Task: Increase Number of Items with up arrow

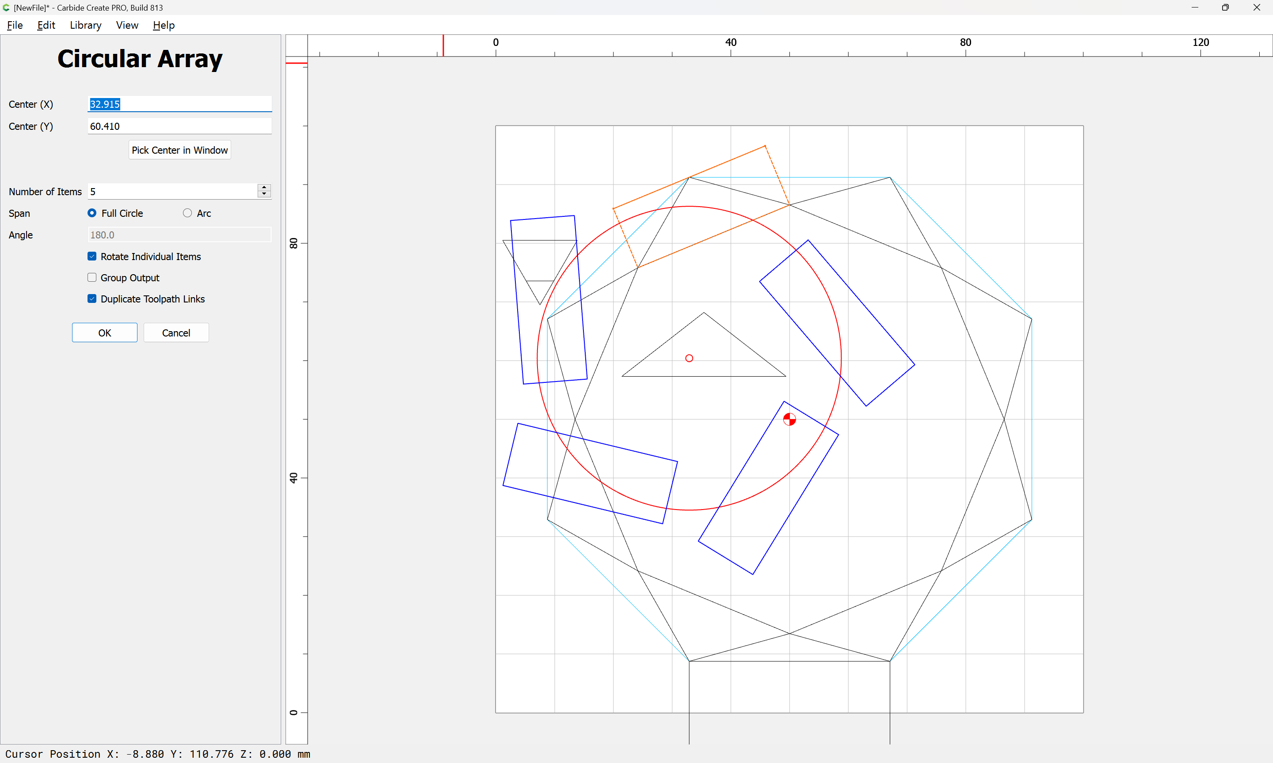Action: (264, 187)
